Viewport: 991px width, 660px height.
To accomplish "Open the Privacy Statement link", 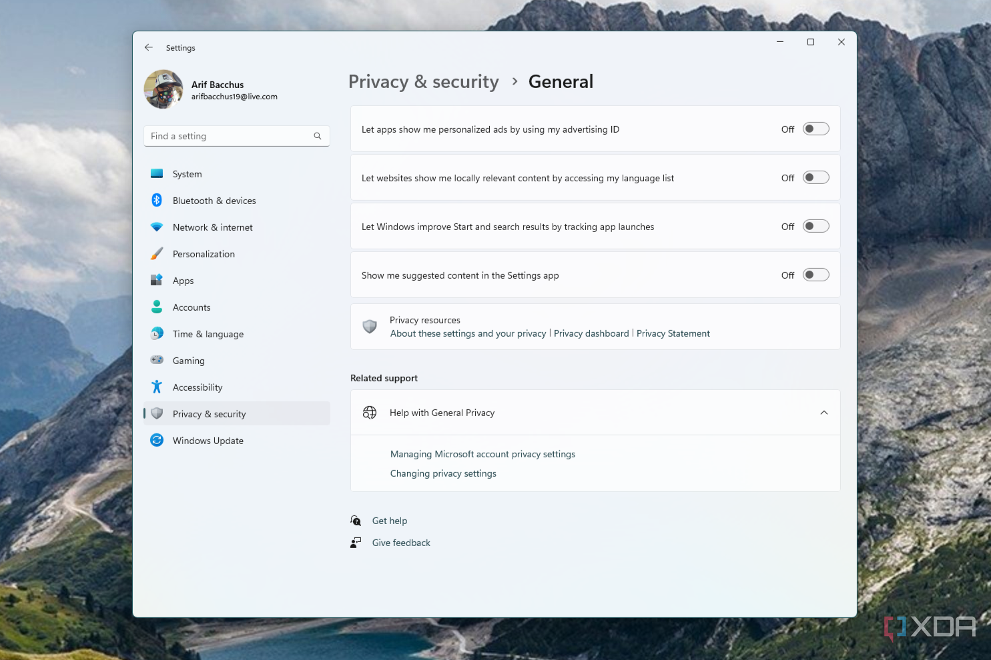I will tap(673, 333).
